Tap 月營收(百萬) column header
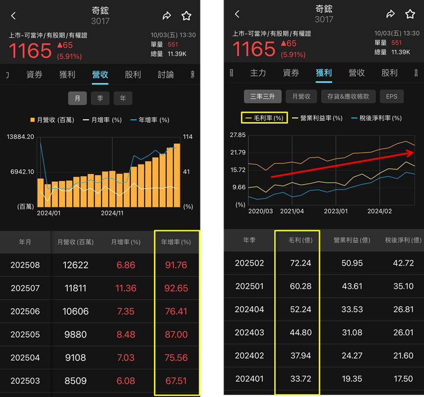The height and width of the screenshot is (397, 424). point(75,242)
